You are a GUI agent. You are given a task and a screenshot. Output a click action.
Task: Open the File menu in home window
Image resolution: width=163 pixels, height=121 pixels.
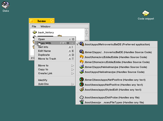coord(34,27)
